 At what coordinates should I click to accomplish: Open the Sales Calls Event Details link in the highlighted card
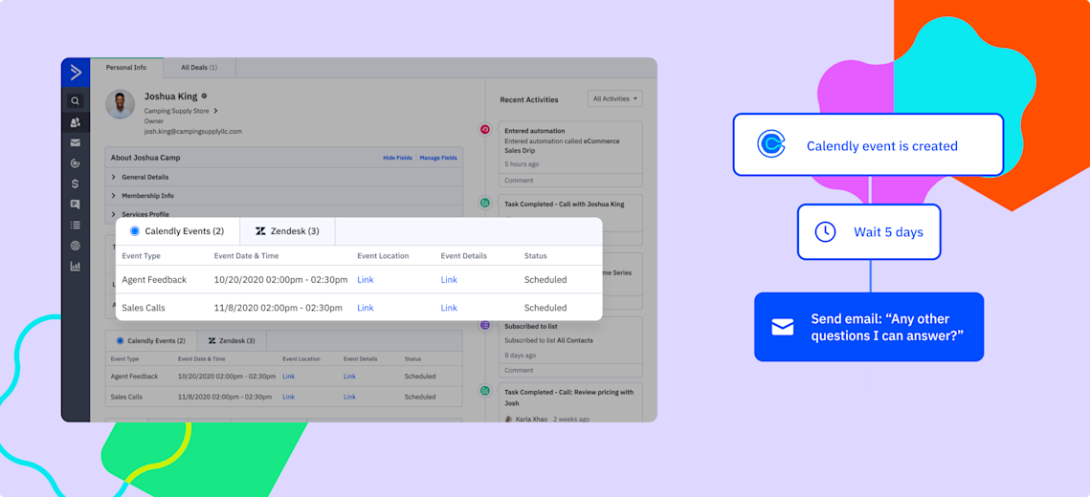pyautogui.click(x=449, y=308)
